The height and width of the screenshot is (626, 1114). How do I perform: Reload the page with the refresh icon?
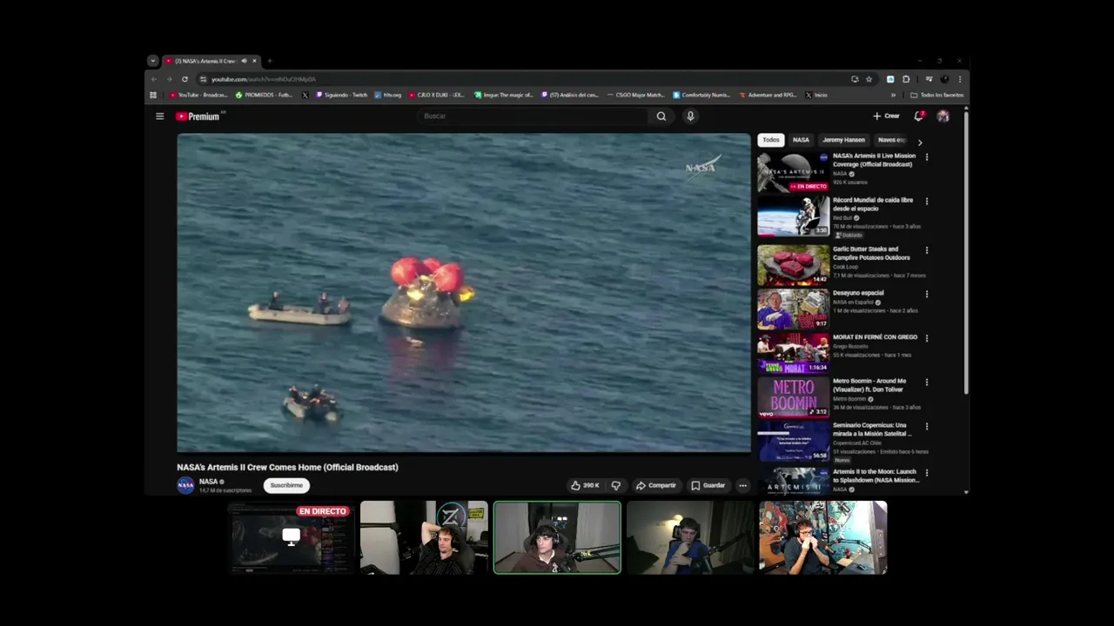click(x=185, y=79)
